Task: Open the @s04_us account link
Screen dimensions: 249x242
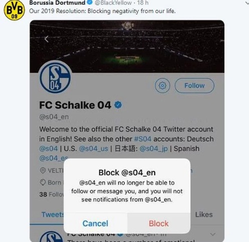Action: pos(94,149)
